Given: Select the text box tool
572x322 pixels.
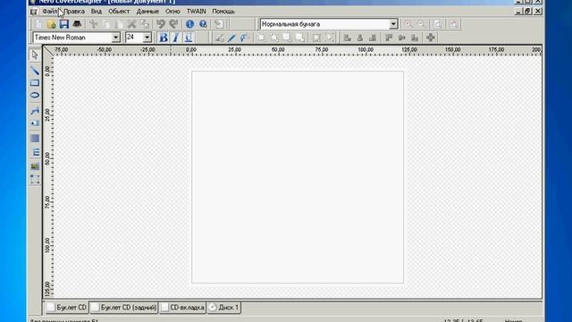Looking at the screenshot, I should pos(35,123).
